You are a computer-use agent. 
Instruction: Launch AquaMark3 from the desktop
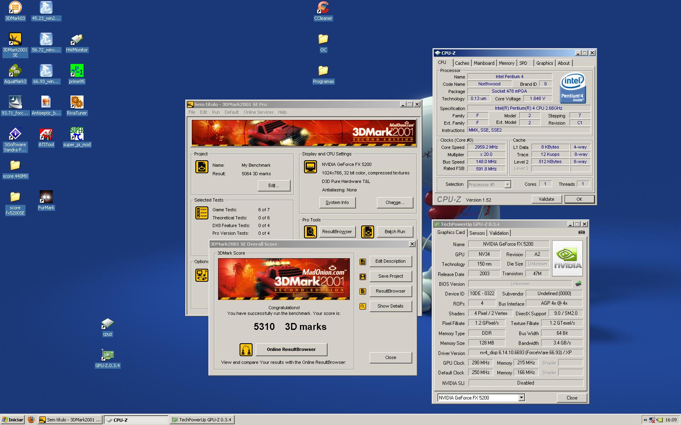click(15, 74)
